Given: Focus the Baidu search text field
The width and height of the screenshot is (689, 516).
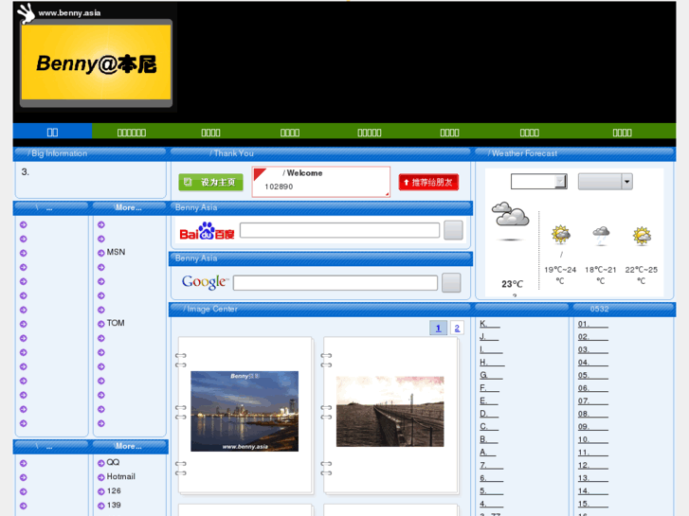Looking at the screenshot, I should pos(339,230).
